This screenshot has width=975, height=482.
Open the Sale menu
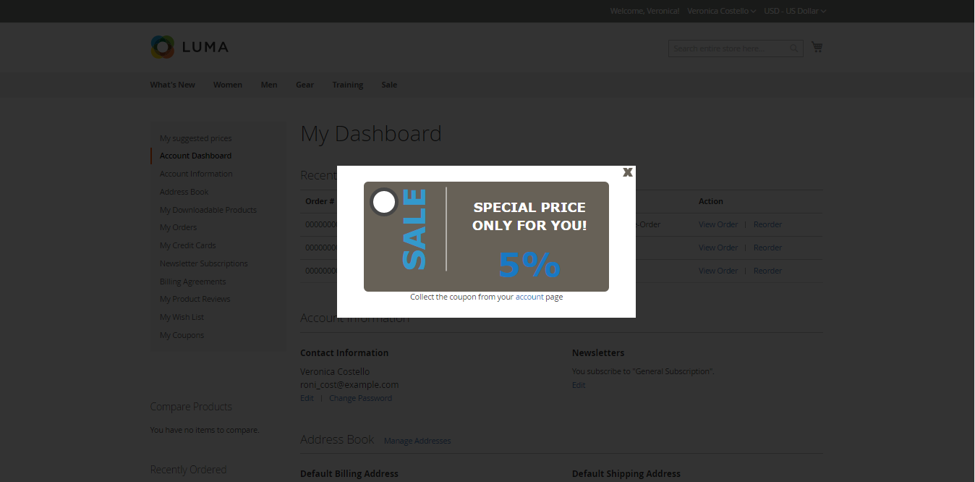(389, 85)
